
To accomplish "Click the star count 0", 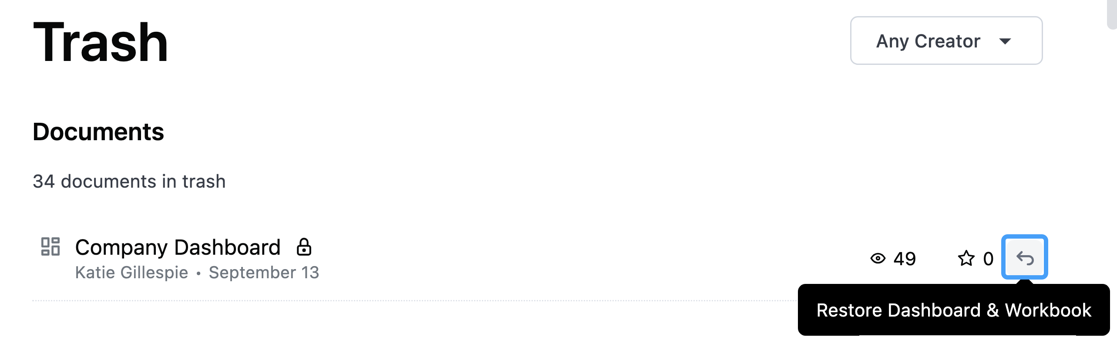I will [x=988, y=259].
